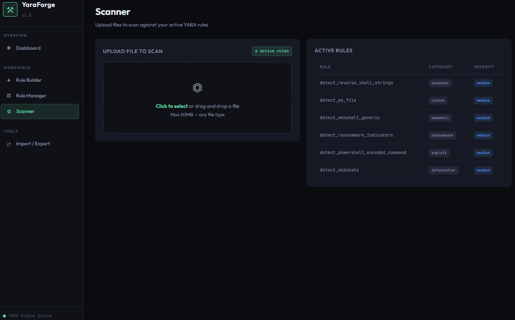Click the YARA Engine Online status dot
The height and width of the screenshot is (320, 515).
click(4, 316)
